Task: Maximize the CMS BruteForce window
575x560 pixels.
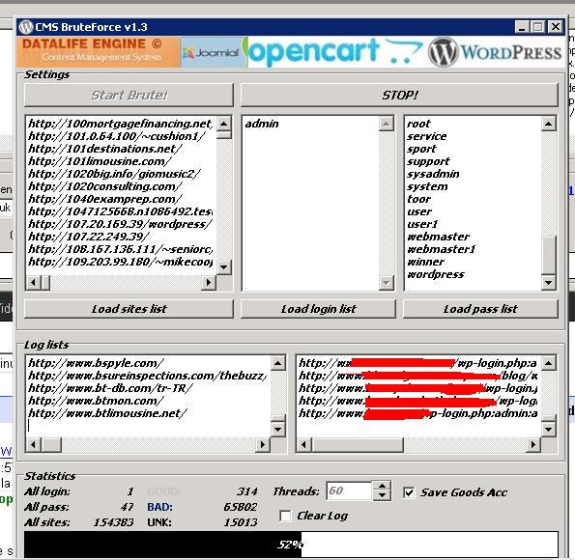Action: click(538, 27)
